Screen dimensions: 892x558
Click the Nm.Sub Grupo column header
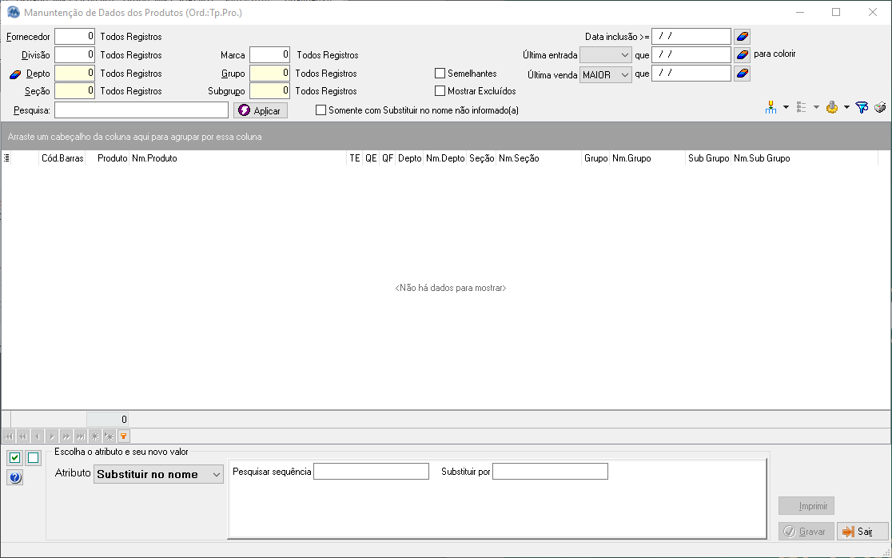pos(804,158)
